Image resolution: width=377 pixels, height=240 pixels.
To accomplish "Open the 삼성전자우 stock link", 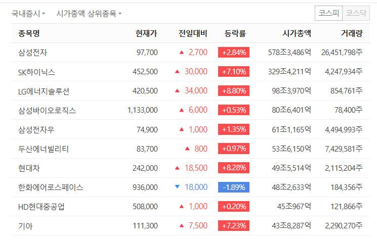I will 36,129.
